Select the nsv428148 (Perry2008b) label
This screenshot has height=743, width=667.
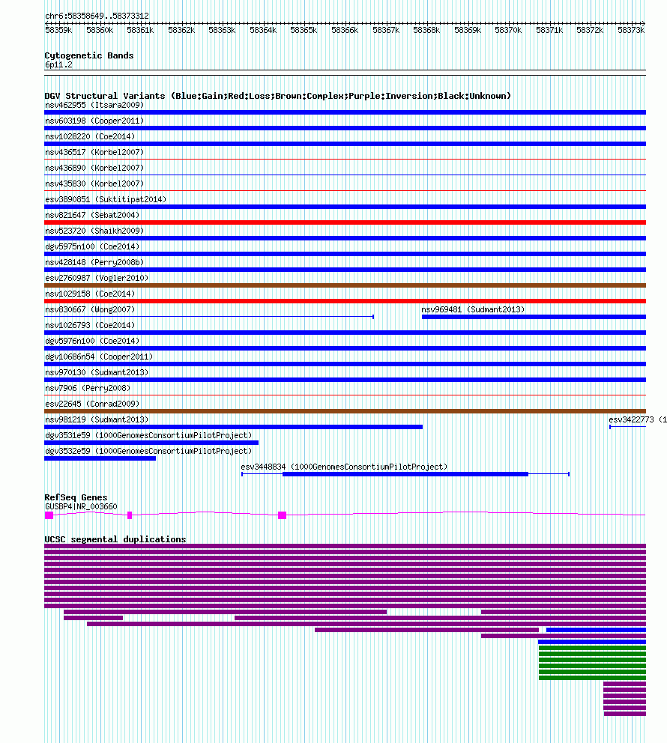tap(94, 262)
